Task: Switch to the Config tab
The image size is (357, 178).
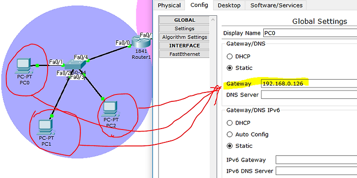Action: (199, 5)
